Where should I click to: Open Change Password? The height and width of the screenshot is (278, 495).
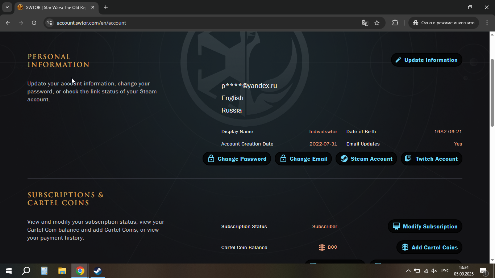[237, 159]
